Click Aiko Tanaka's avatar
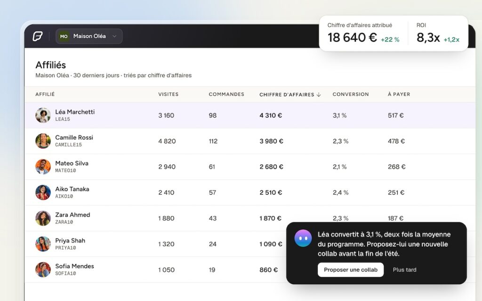This screenshot has height=301, width=482. click(x=43, y=192)
